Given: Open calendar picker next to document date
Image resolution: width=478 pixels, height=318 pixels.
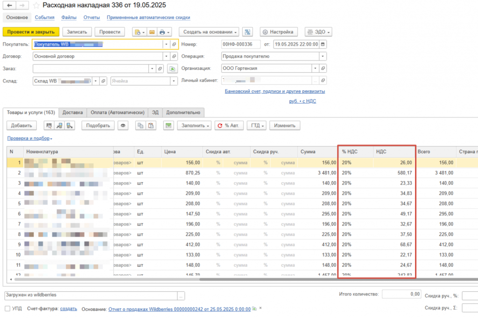Looking at the screenshot, I should click(x=323, y=44).
